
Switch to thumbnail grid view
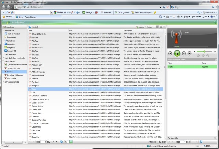click(x=161, y=27)
